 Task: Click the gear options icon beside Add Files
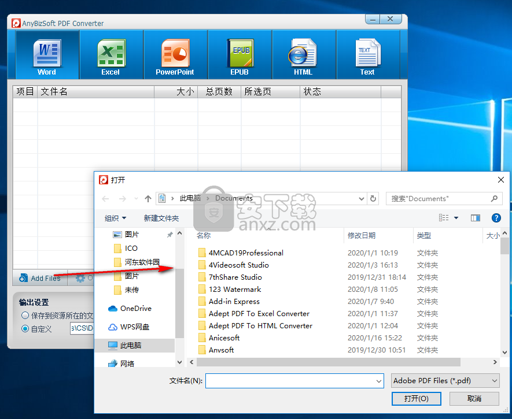coord(80,278)
